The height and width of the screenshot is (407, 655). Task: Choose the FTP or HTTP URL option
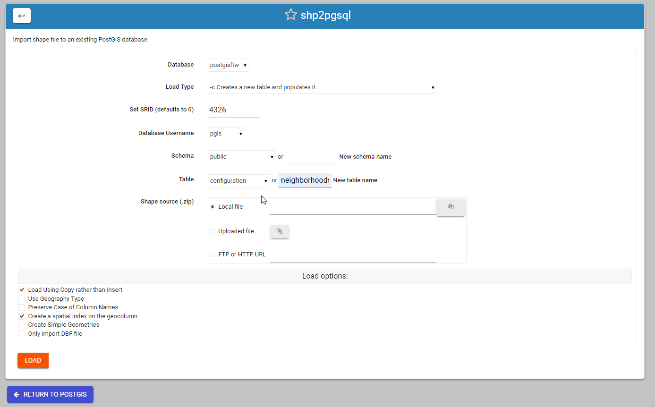(x=213, y=254)
